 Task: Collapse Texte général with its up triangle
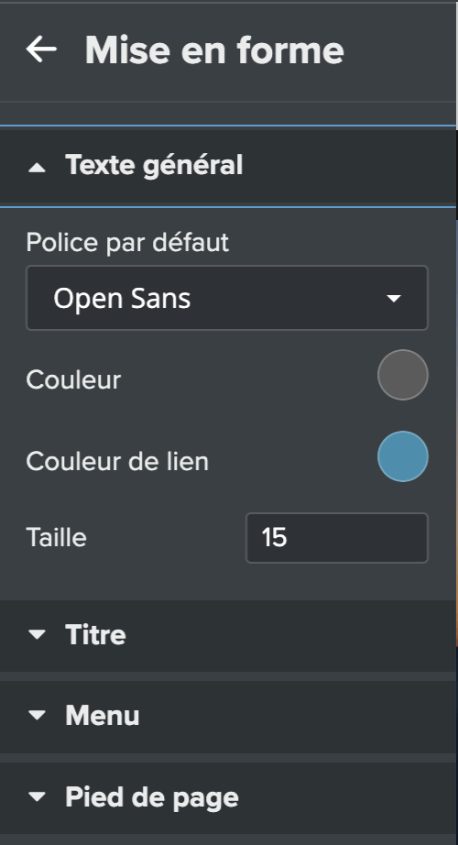[37, 168]
